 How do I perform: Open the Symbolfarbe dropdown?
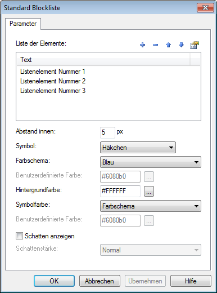(x=151, y=206)
